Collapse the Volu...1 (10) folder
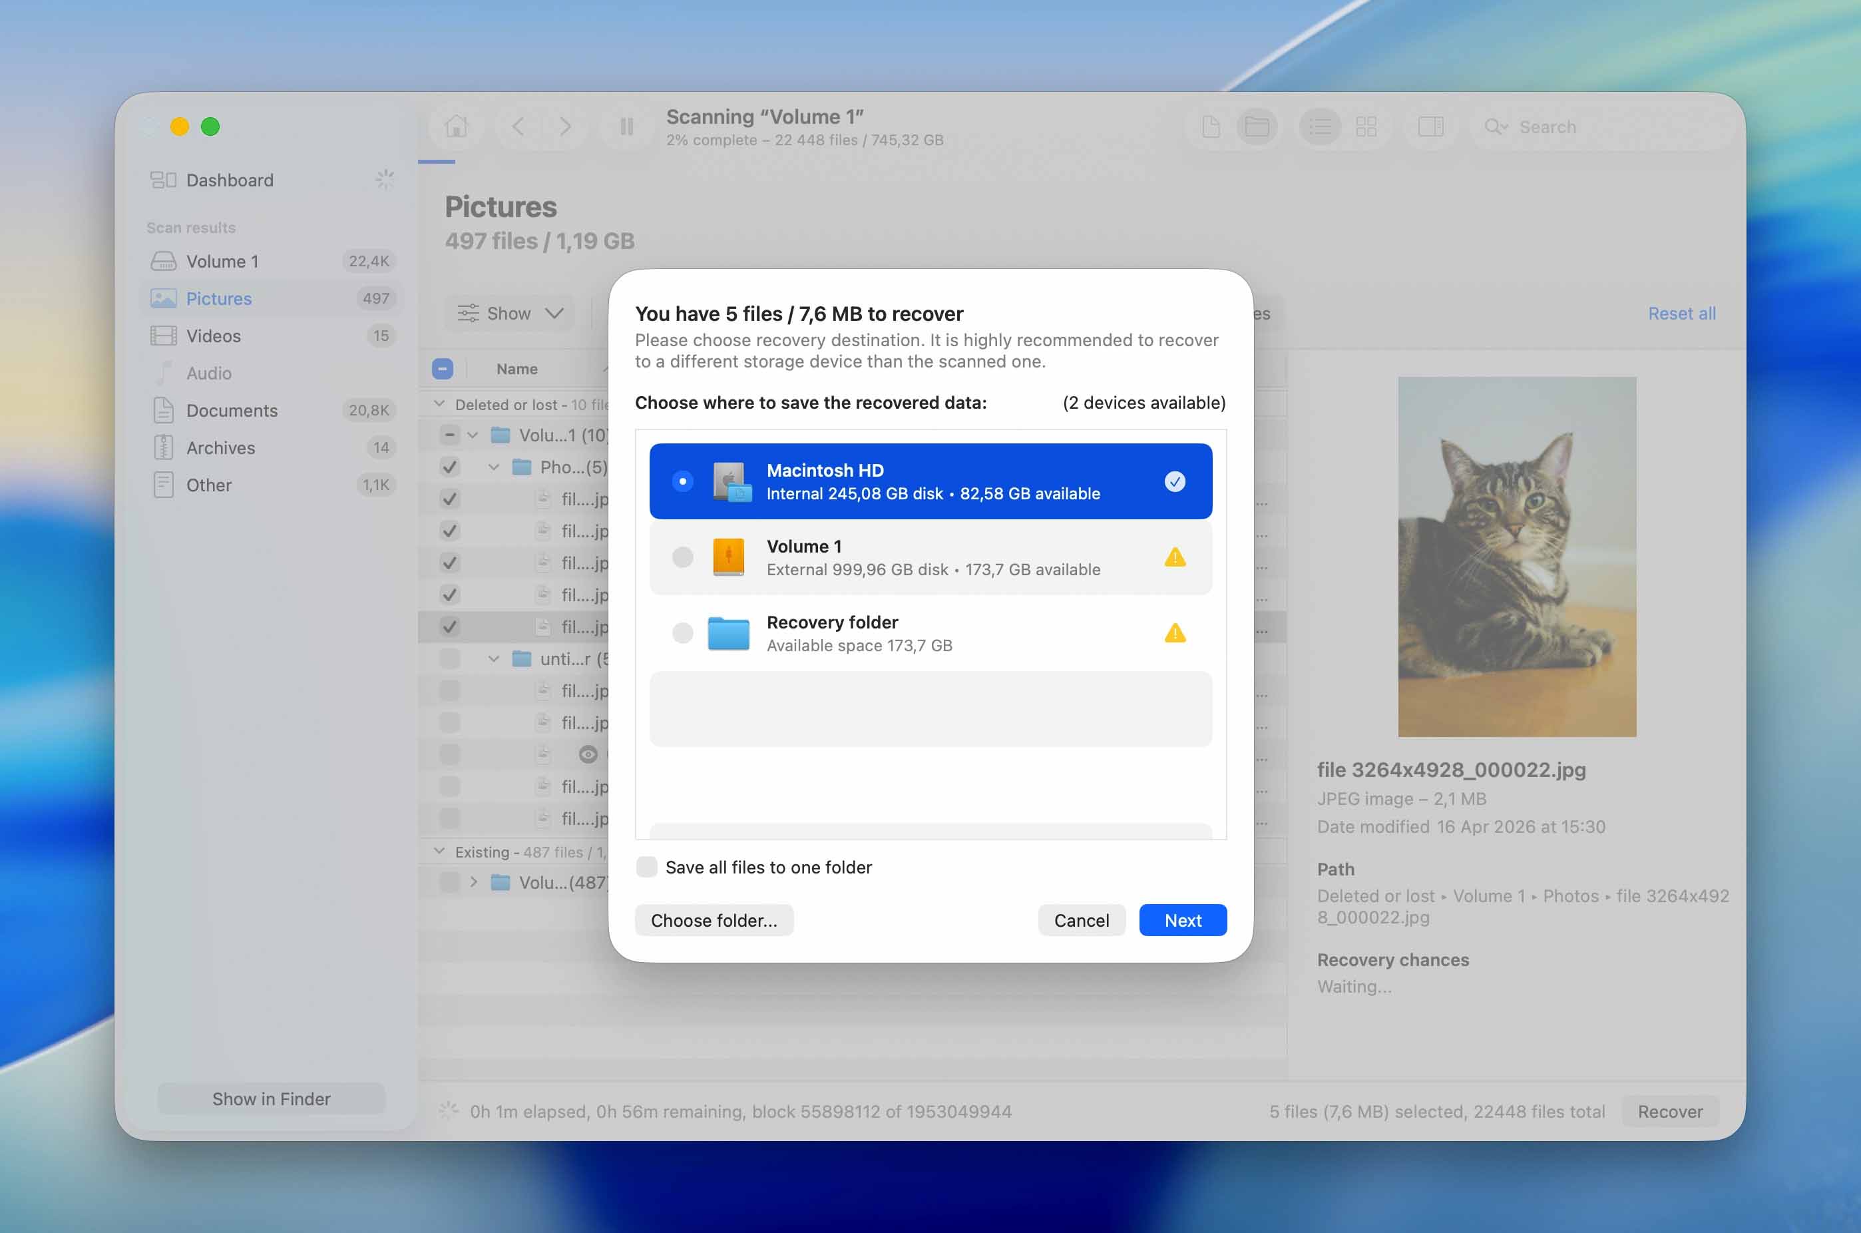The height and width of the screenshot is (1233, 1861). point(473,435)
